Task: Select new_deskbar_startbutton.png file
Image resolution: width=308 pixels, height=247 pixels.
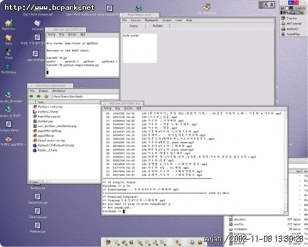Action: (x=55, y=126)
